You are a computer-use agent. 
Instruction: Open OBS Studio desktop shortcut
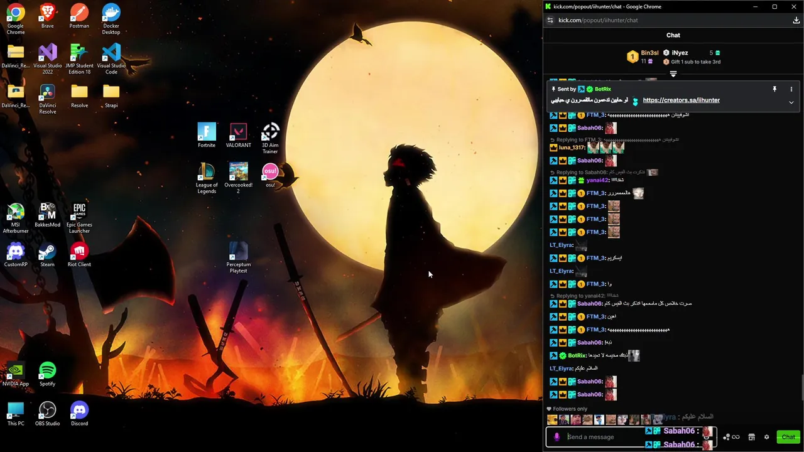pos(47,414)
